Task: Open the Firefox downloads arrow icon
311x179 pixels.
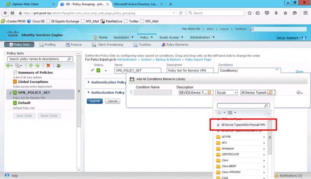Action: [x=276, y=13]
